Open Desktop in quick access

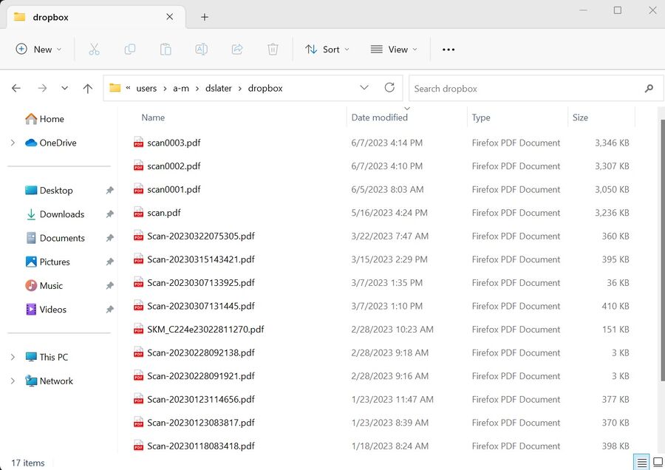point(49,191)
